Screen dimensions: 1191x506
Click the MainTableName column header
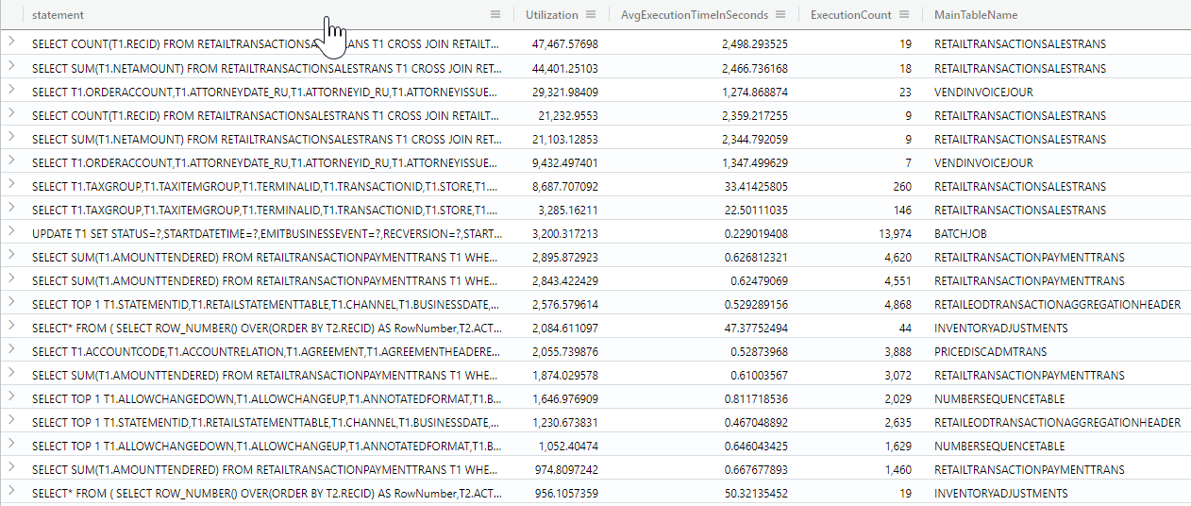(975, 15)
